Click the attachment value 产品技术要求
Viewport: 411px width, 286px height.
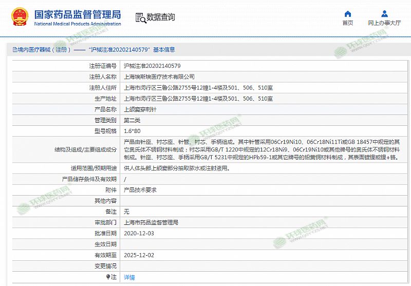[x=140, y=189]
